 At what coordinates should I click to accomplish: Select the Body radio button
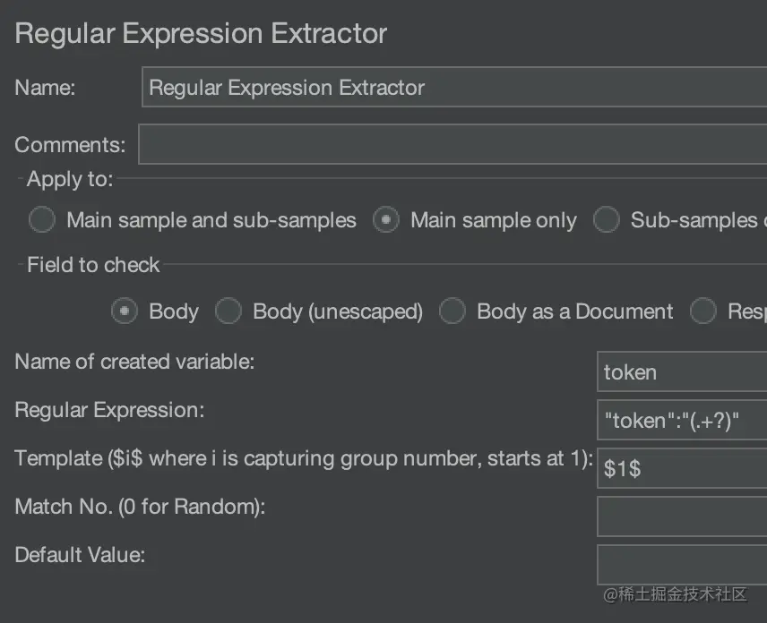point(125,311)
